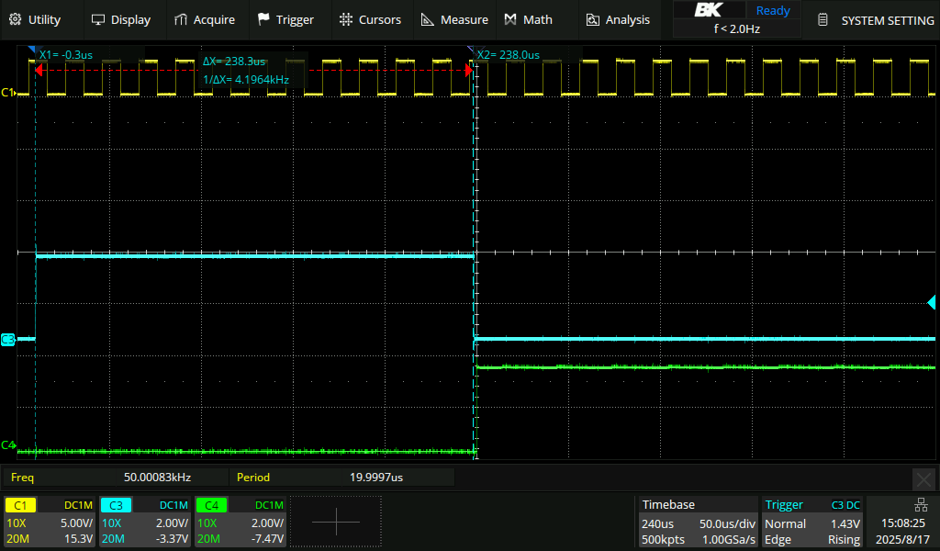Click the 2025/8/17 date
This screenshot has width=940, height=551.
coord(902,539)
